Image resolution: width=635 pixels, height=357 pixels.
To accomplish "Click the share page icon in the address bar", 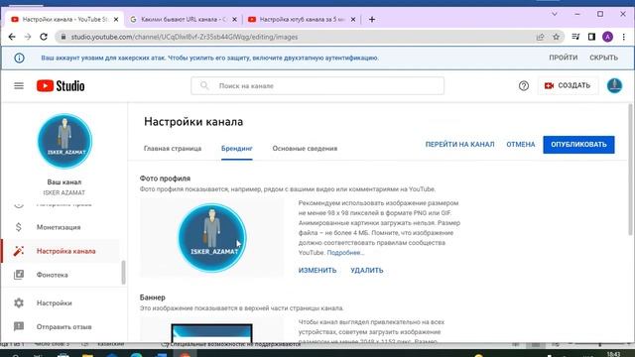I will tap(540, 37).
